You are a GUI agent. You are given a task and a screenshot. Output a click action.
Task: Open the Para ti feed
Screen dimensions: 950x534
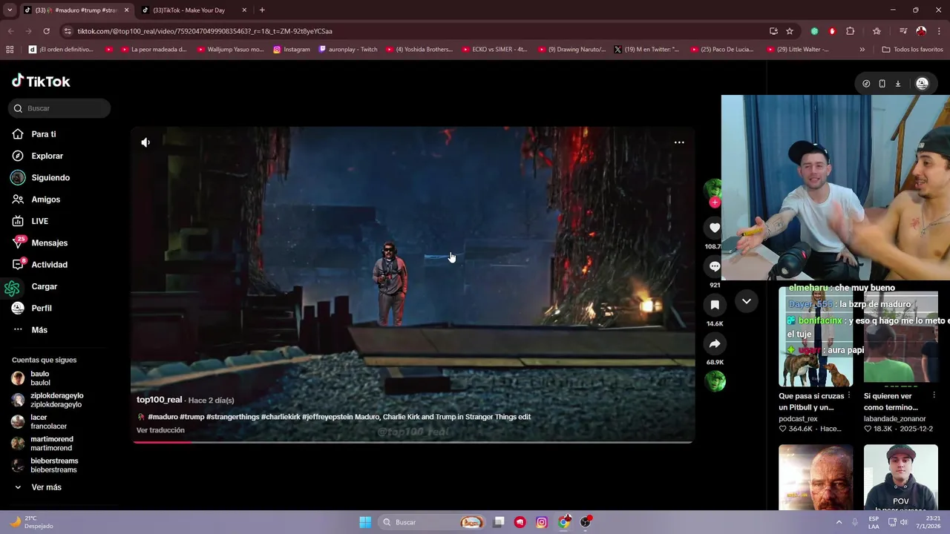coord(43,134)
